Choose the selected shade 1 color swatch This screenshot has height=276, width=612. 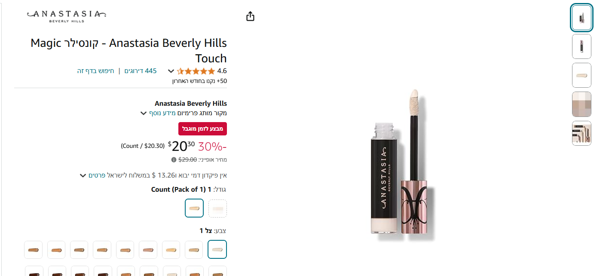pyautogui.click(x=217, y=249)
